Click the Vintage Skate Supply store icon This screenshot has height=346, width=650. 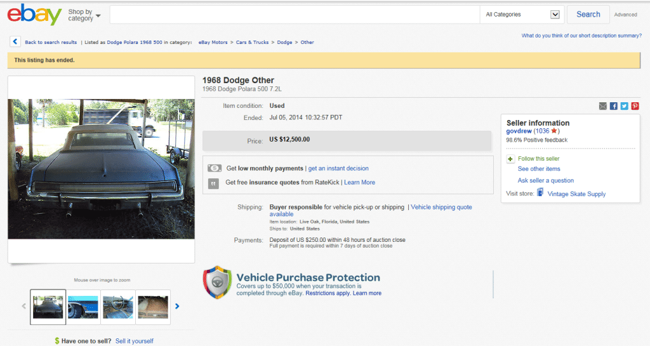(x=540, y=193)
